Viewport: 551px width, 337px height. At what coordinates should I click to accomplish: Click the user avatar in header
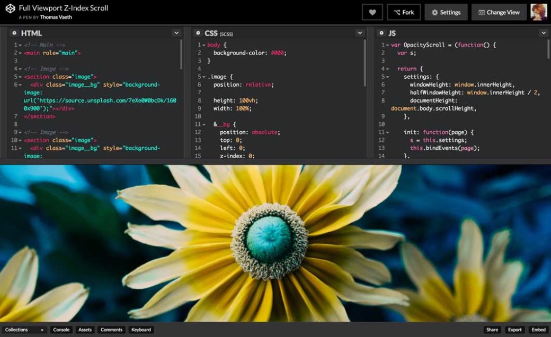[539, 12]
